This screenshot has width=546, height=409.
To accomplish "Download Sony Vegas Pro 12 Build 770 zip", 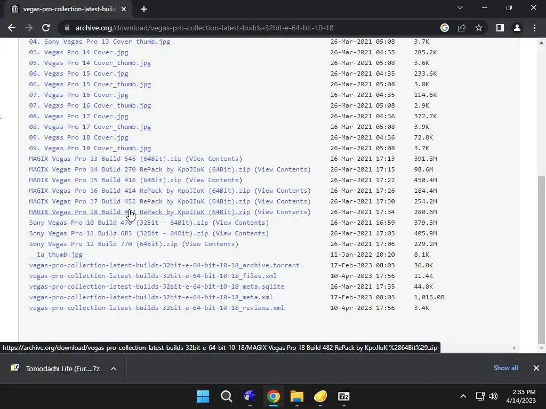I will click(x=103, y=244).
